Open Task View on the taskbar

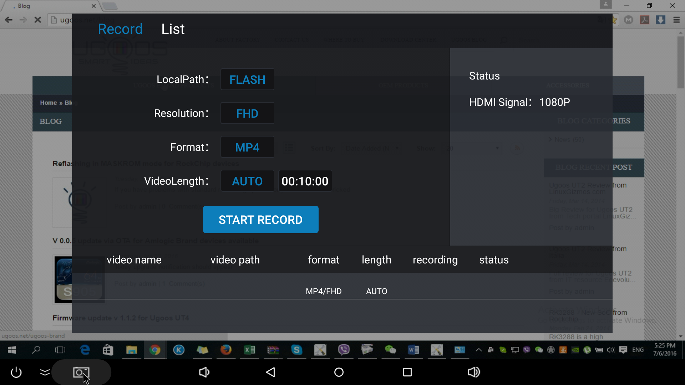[60, 350]
